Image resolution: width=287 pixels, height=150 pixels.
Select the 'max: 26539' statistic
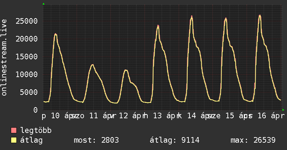tap(253, 140)
